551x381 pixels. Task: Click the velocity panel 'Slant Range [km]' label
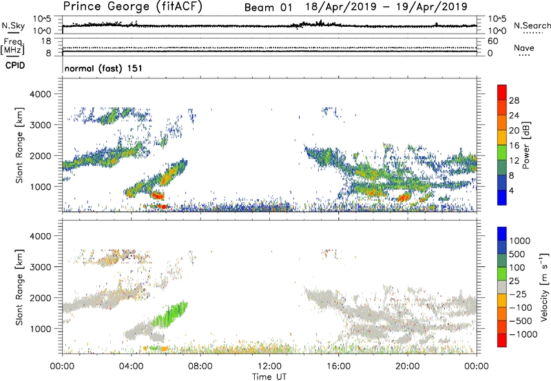(x=19, y=287)
